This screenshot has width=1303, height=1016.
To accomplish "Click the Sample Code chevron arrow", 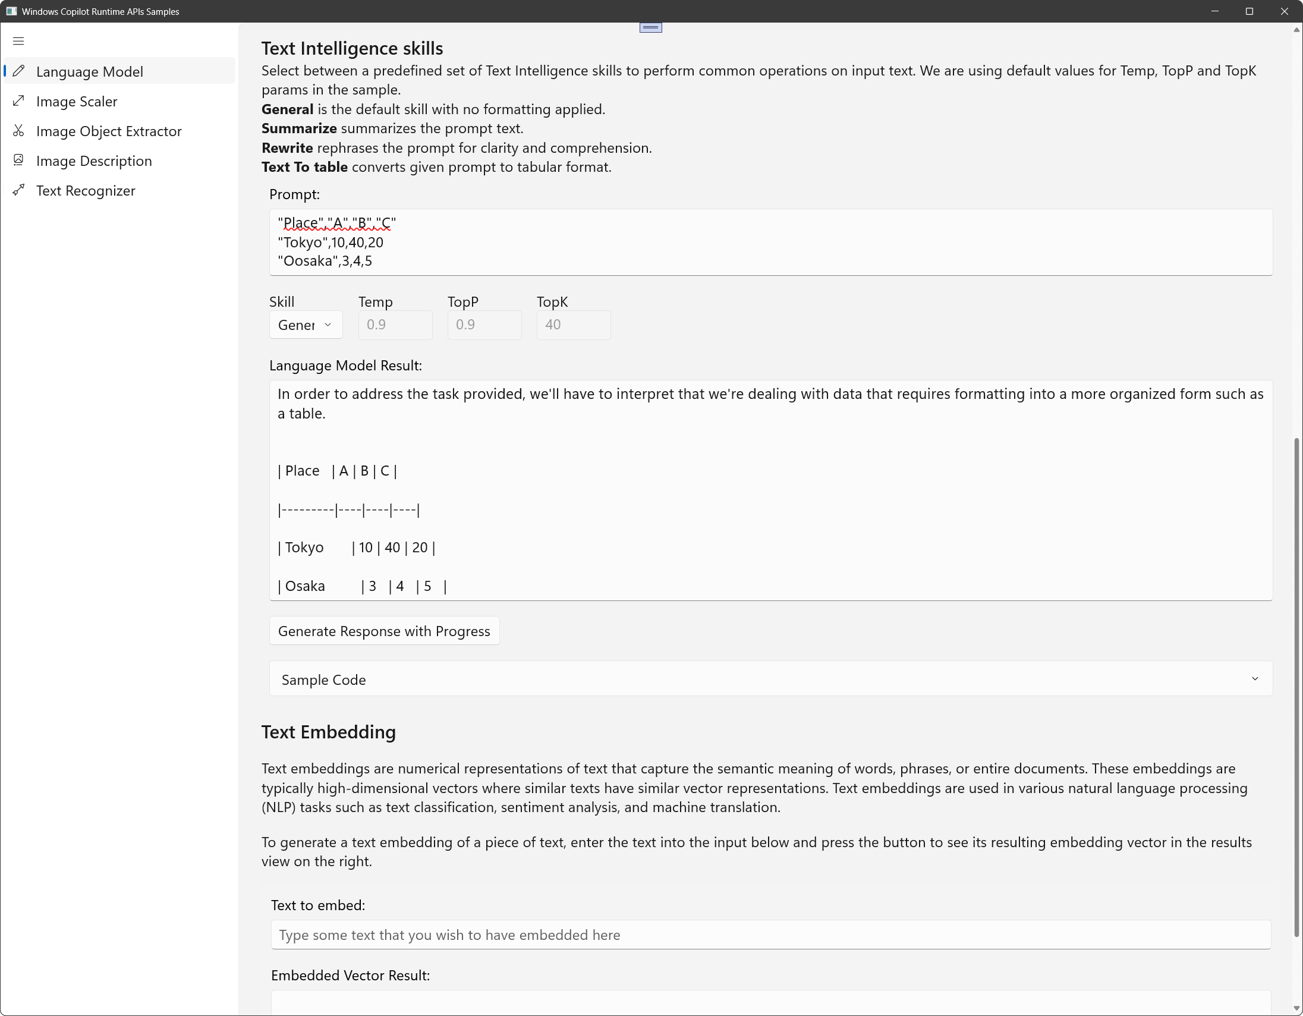I will pos(1255,679).
